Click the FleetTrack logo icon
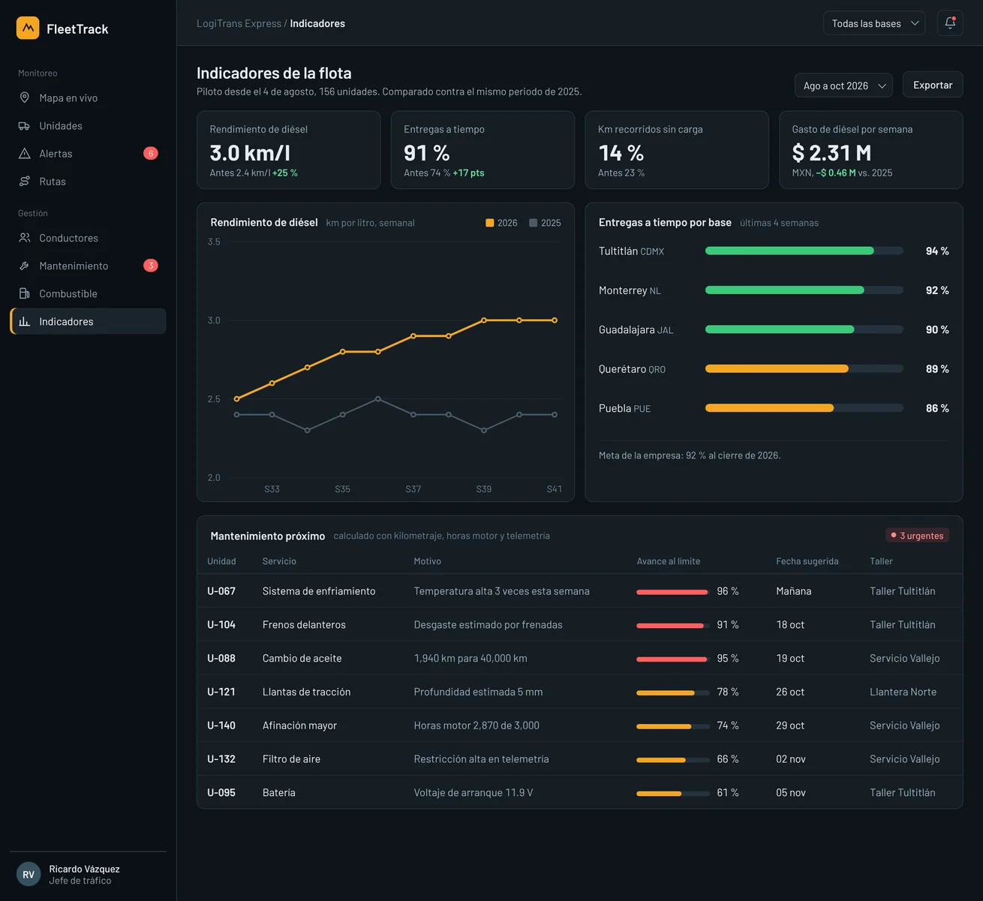 pyautogui.click(x=28, y=29)
